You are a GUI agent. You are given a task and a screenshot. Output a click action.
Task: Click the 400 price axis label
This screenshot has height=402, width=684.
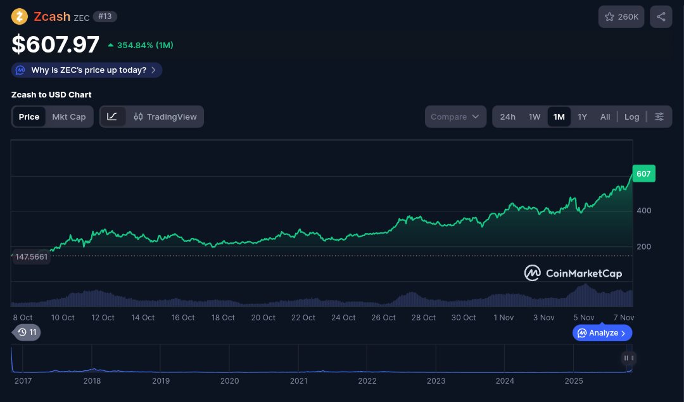click(644, 211)
